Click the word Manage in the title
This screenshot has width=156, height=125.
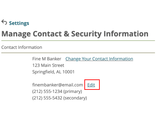(16, 34)
